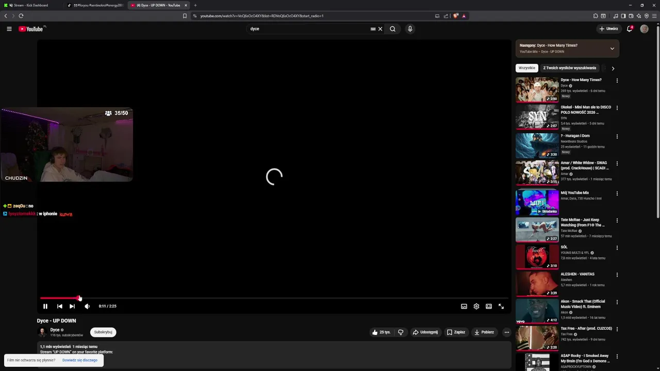Switch to the TikTok #foryou tab
The image size is (660, 371).
pos(95,5)
